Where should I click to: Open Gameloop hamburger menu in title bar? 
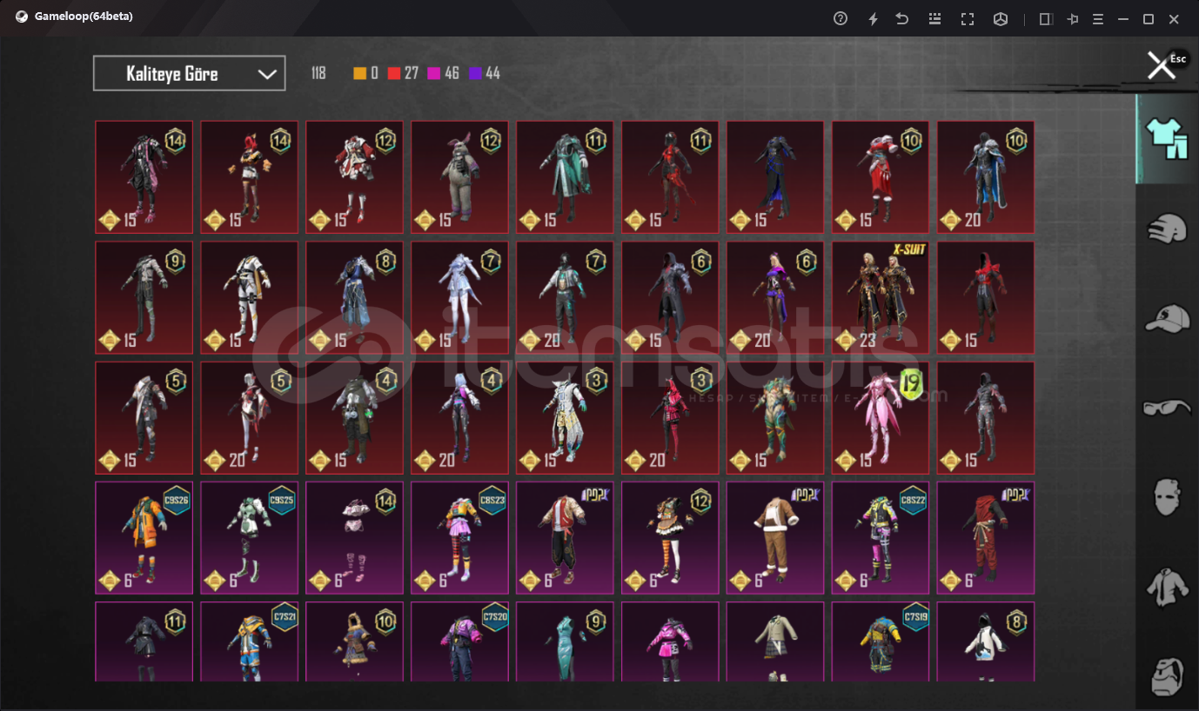tap(1098, 18)
